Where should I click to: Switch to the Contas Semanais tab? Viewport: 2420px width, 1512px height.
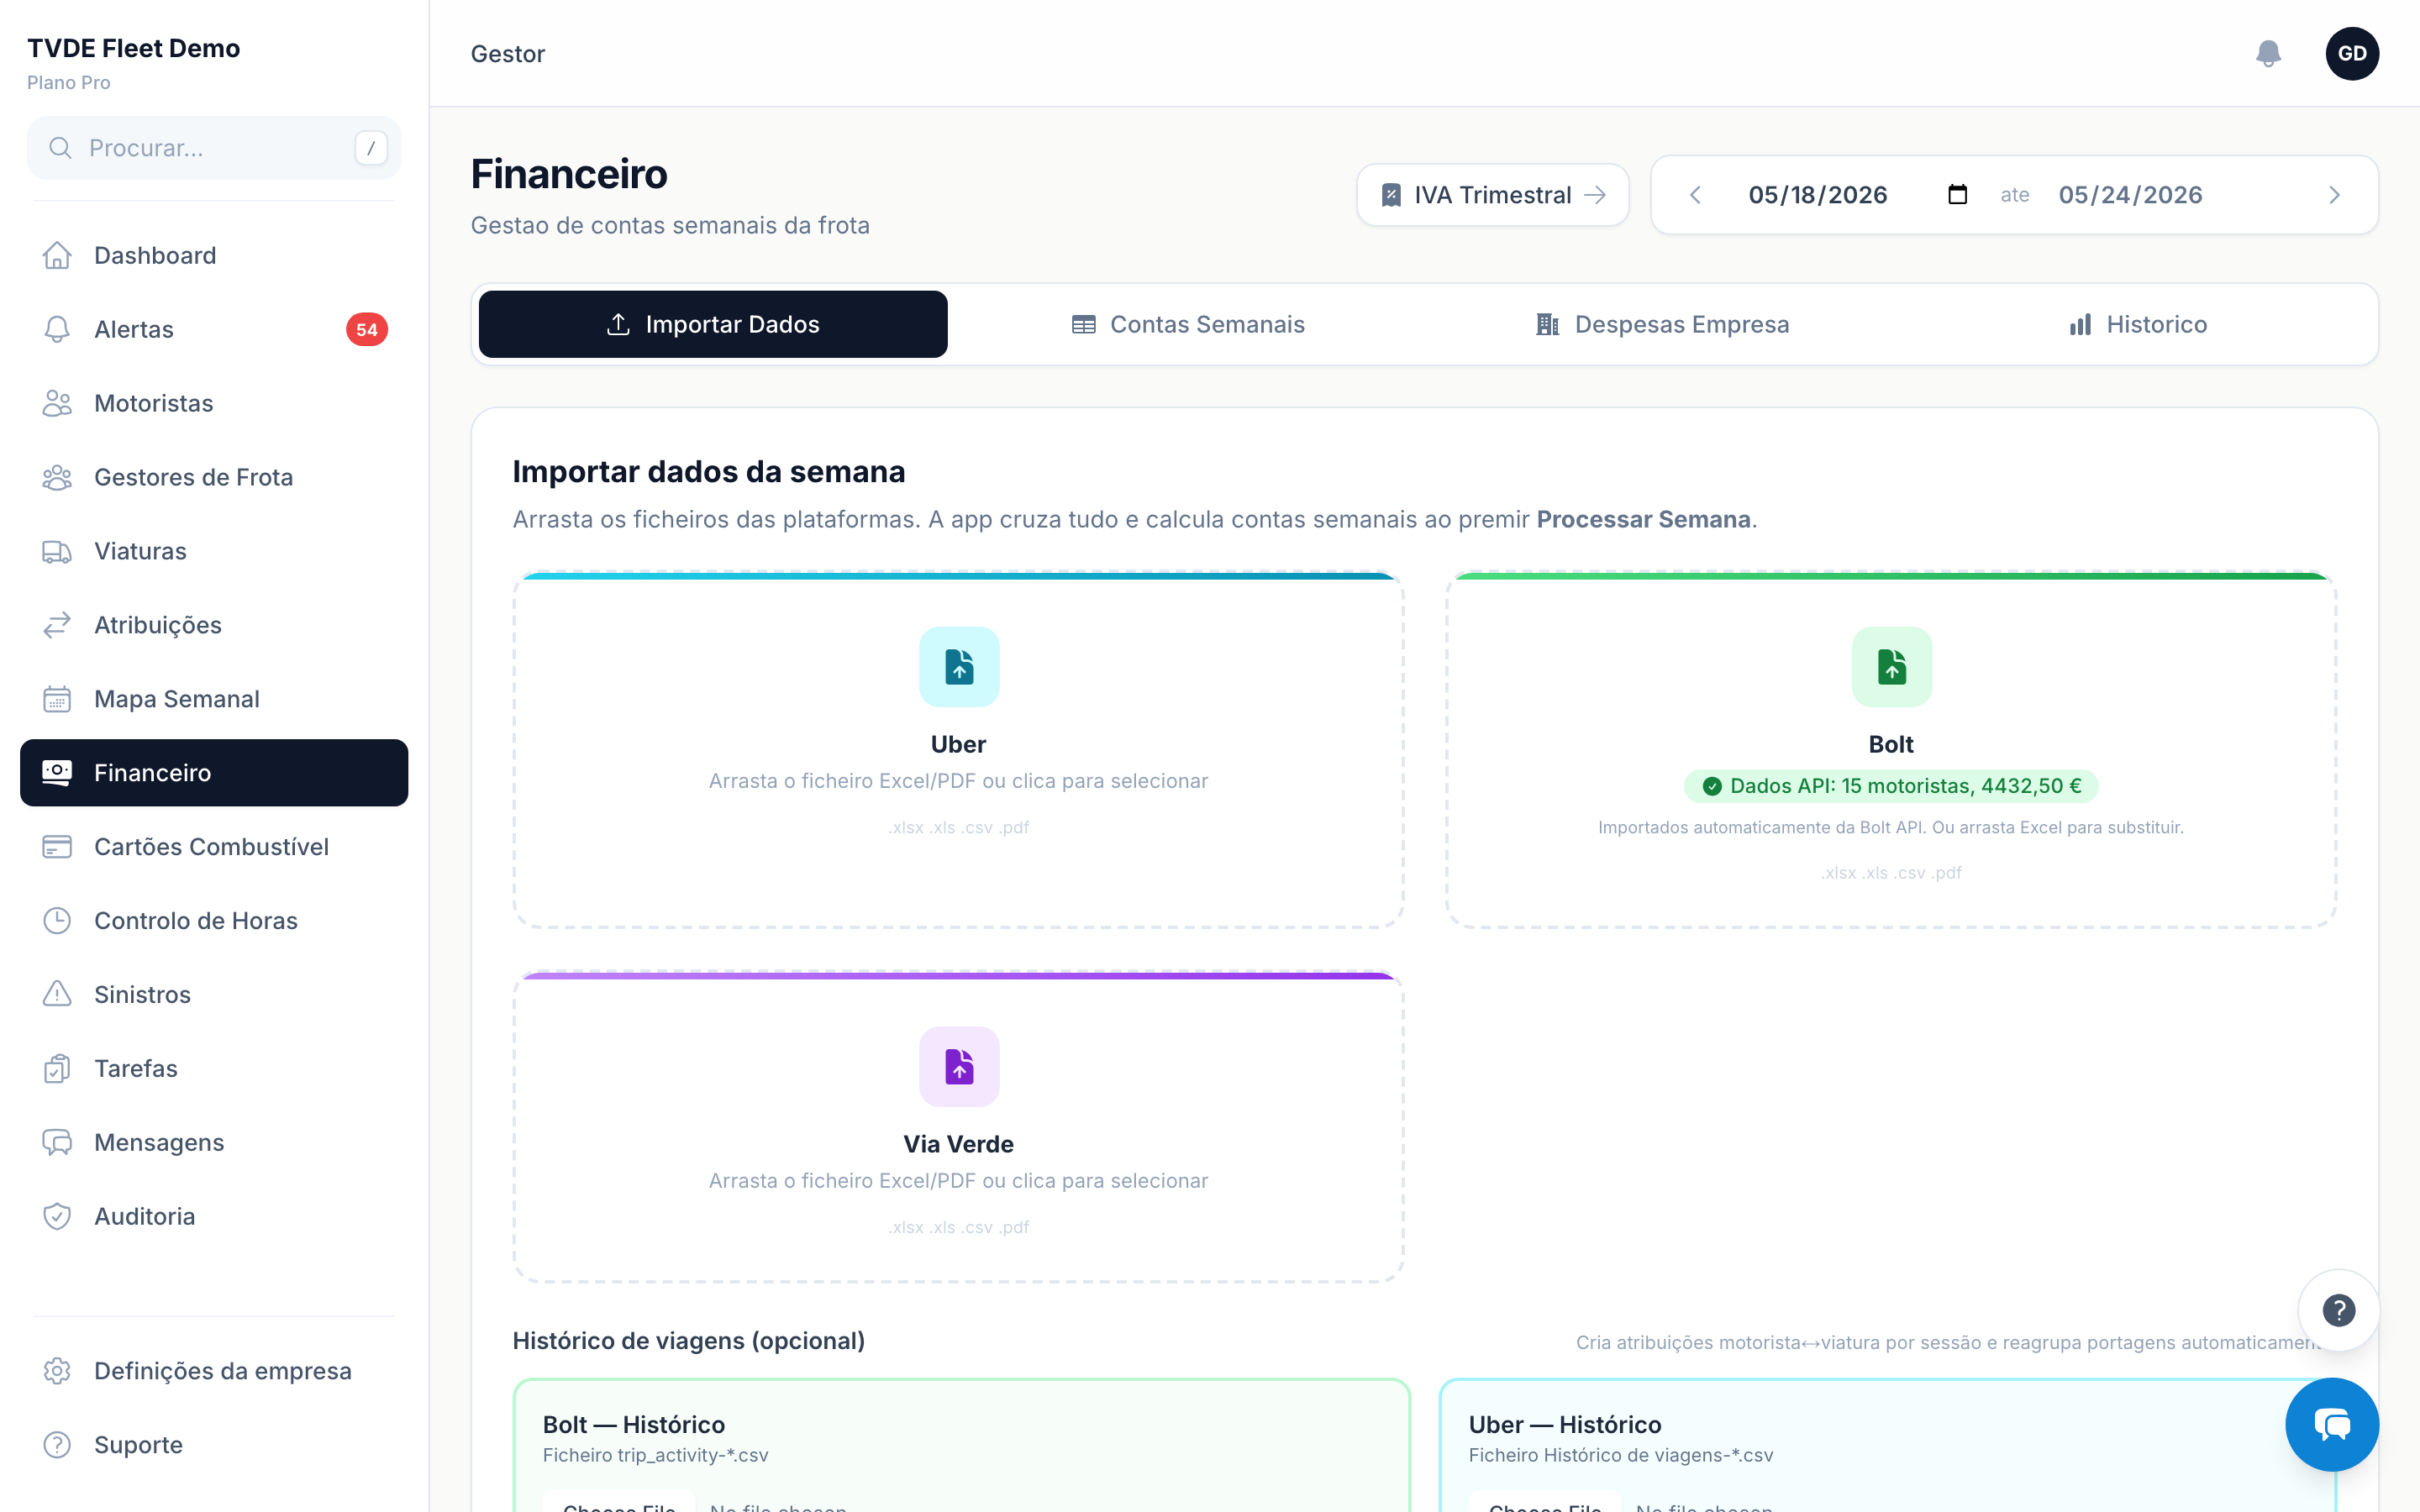coord(1187,324)
